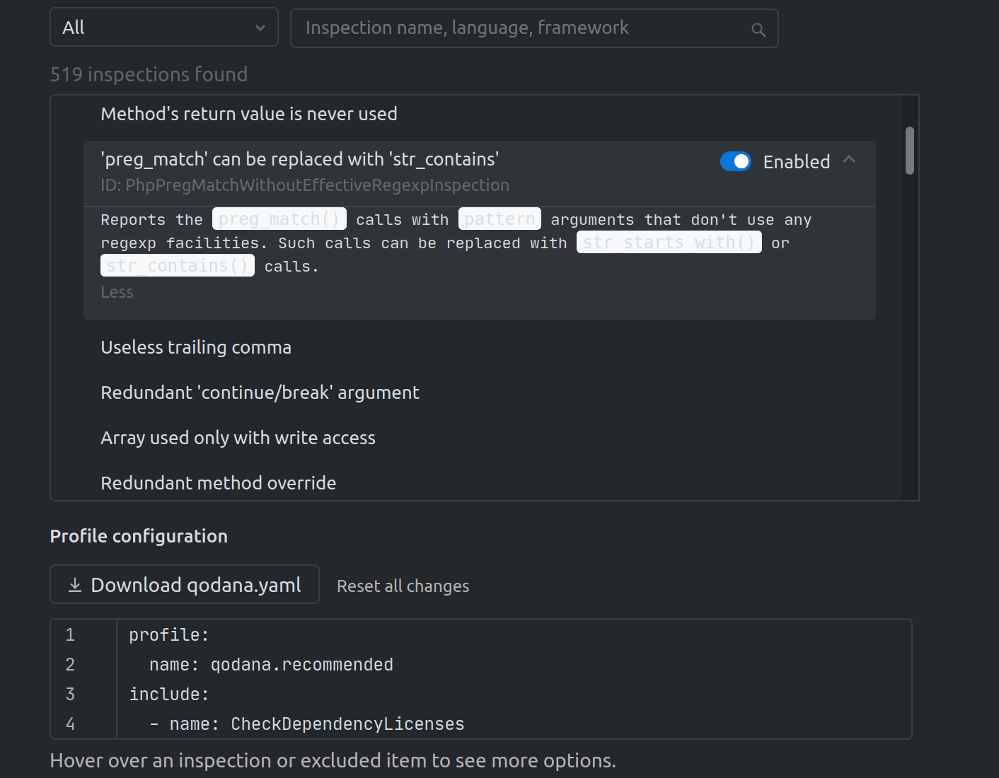Click the inspection name search field
This screenshot has width=999, height=778.
pyautogui.click(x=524, y=28)
